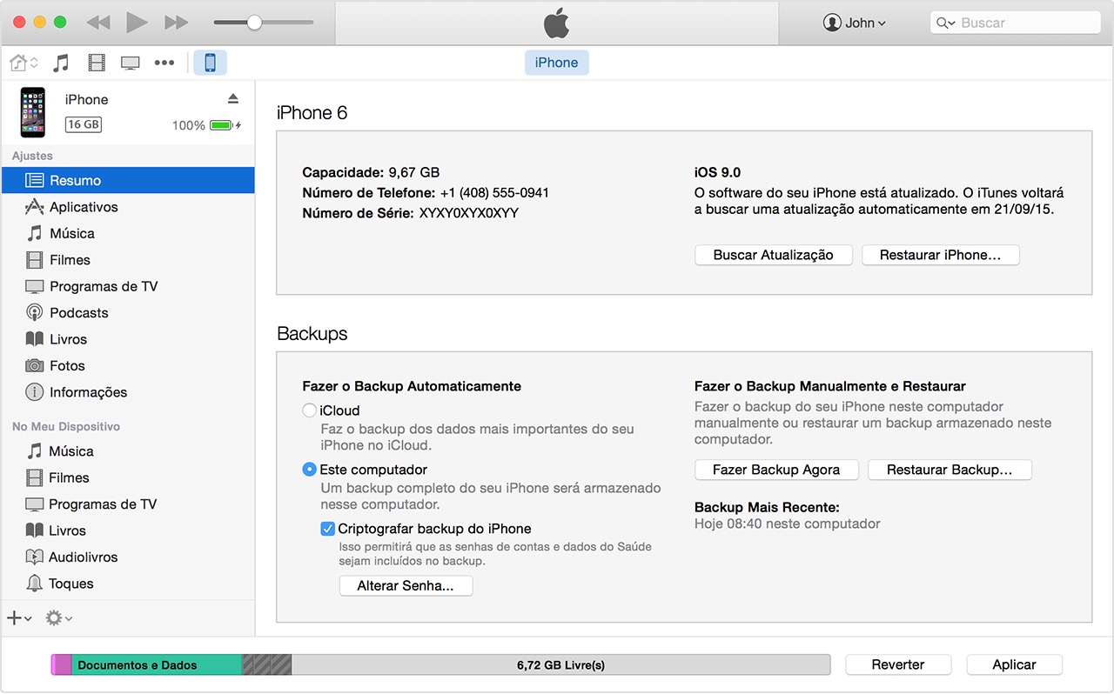Image resolution: width=1114 pixels, height=694 pixels.
Task: Click the fast-forward button
Action: point(177,23)
